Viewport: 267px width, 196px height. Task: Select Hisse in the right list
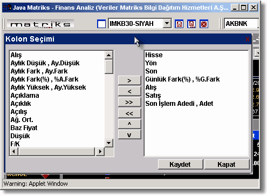(154, 55)
